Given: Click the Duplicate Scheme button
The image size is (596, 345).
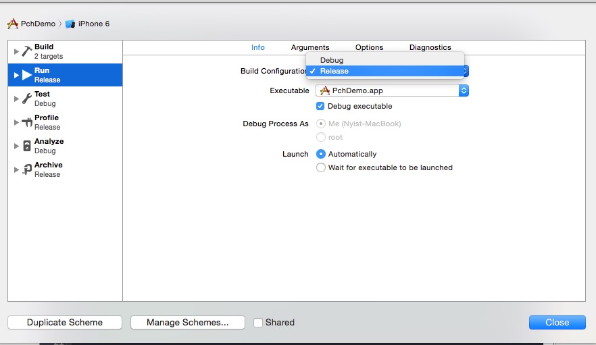Looking at the screenshot, I should pyautogui.click(x=65, y=323).
